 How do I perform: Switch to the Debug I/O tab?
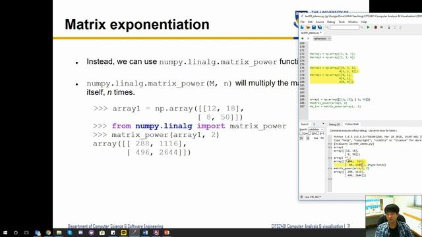[x=334, y=124]
